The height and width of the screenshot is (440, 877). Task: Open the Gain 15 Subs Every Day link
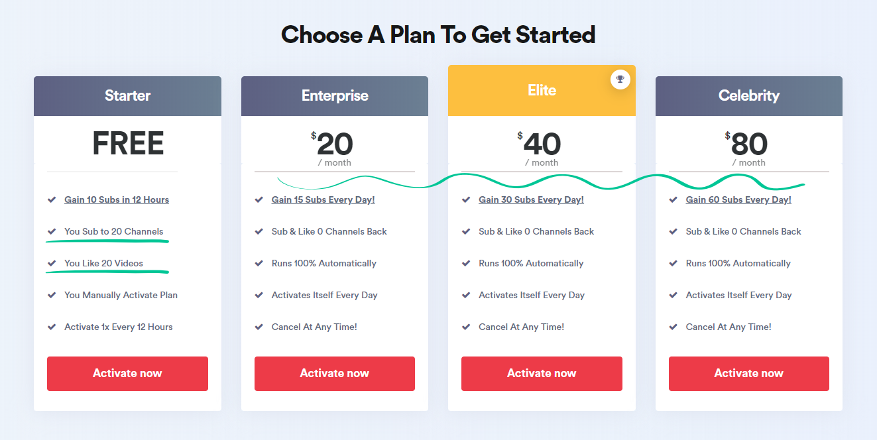323,199
